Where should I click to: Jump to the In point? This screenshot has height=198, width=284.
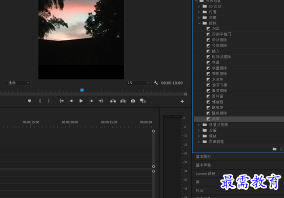click(x=62, y=101)
